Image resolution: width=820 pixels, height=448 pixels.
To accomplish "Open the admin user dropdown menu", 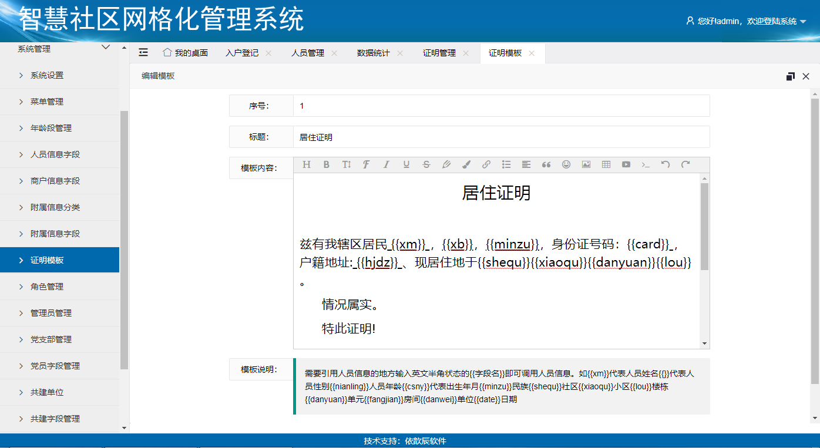I will (746, 21).
